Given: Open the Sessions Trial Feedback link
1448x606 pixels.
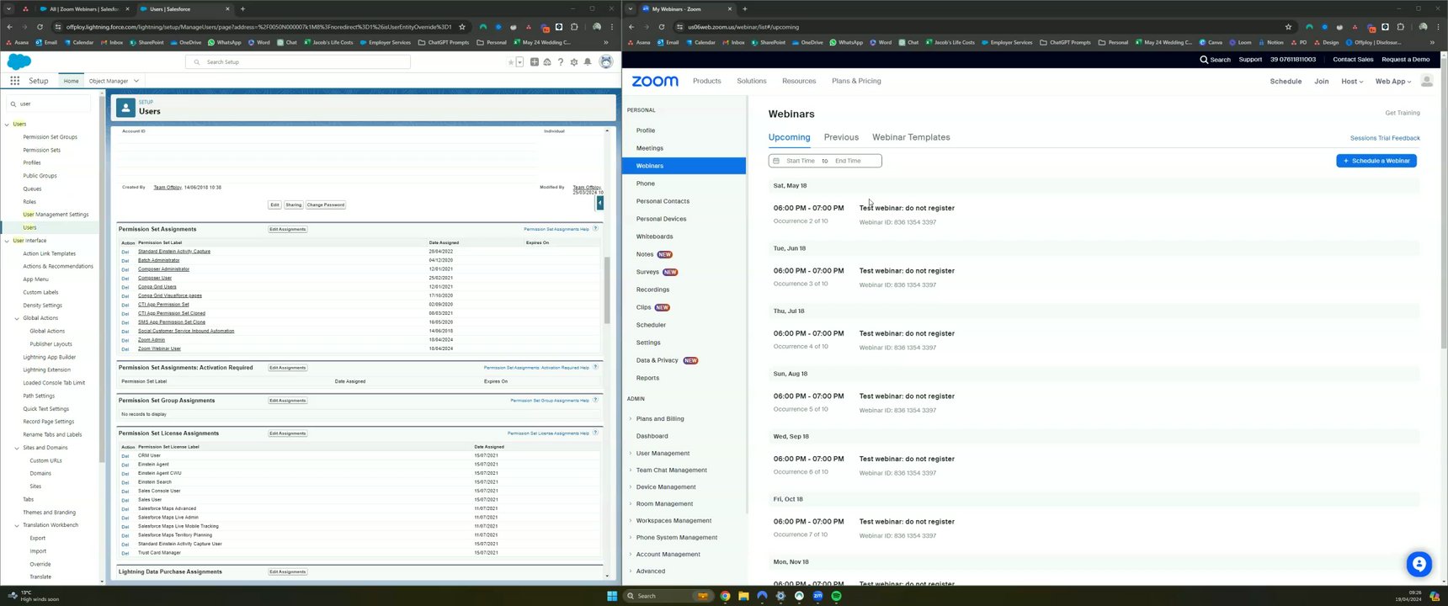Looking at the screenshot, I should 1385,138.
